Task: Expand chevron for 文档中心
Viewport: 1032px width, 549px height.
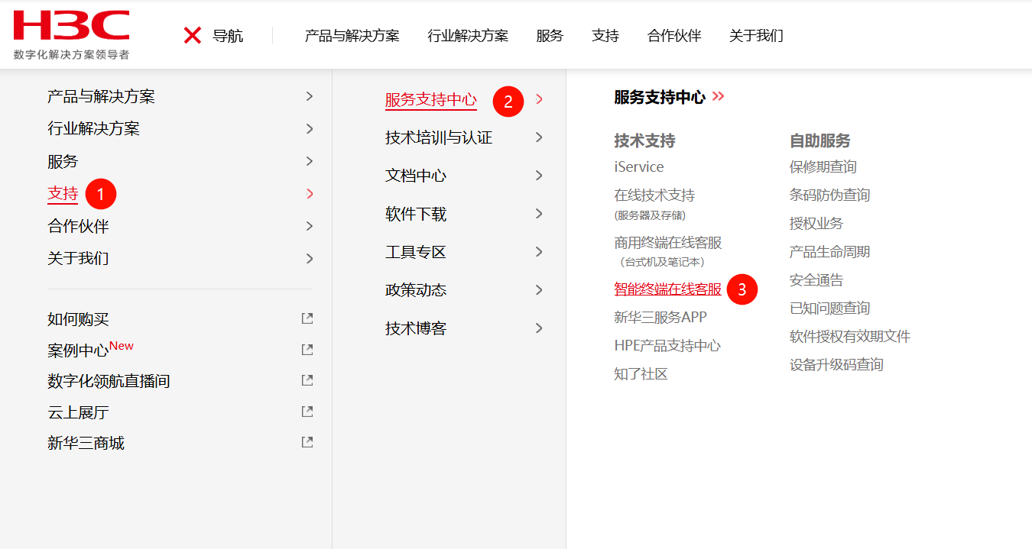Action: [539, 176]
